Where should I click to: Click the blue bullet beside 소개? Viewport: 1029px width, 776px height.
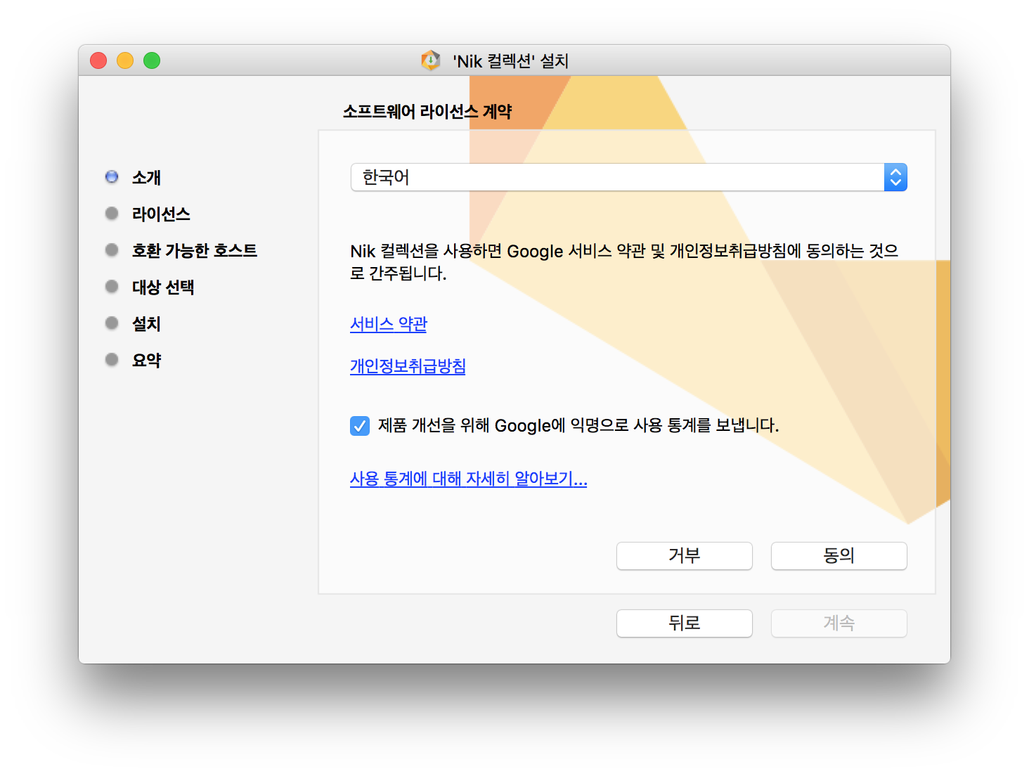pyautogui.click(x=112, y=176)
